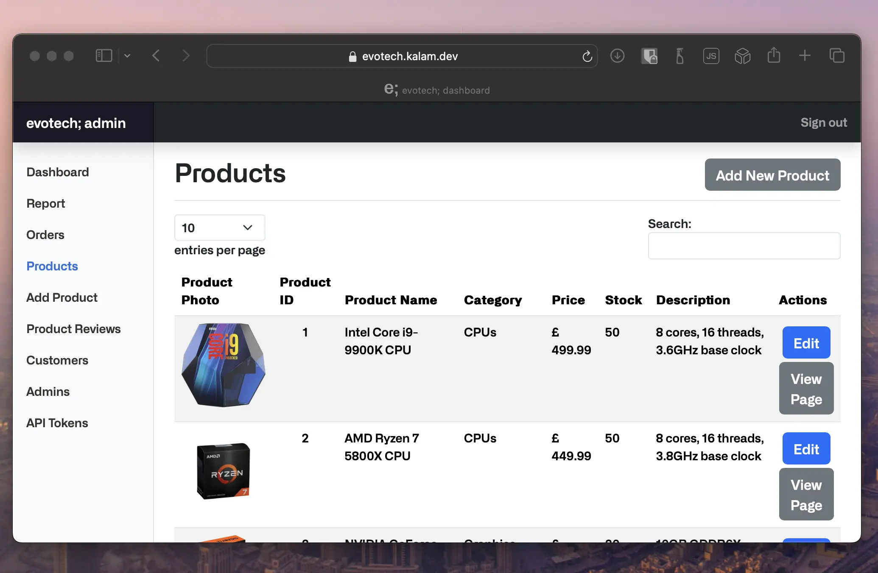Screen dimensions: 878x573
Task: Click the padlock icon in address bar
Action: click(352, 56)
